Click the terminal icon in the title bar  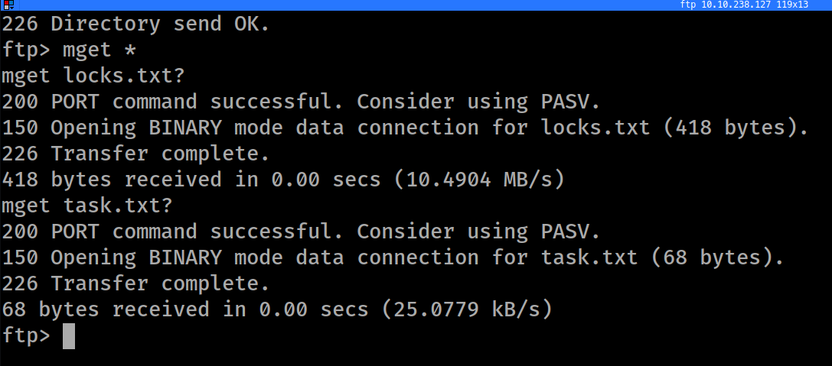pos(8,5)
